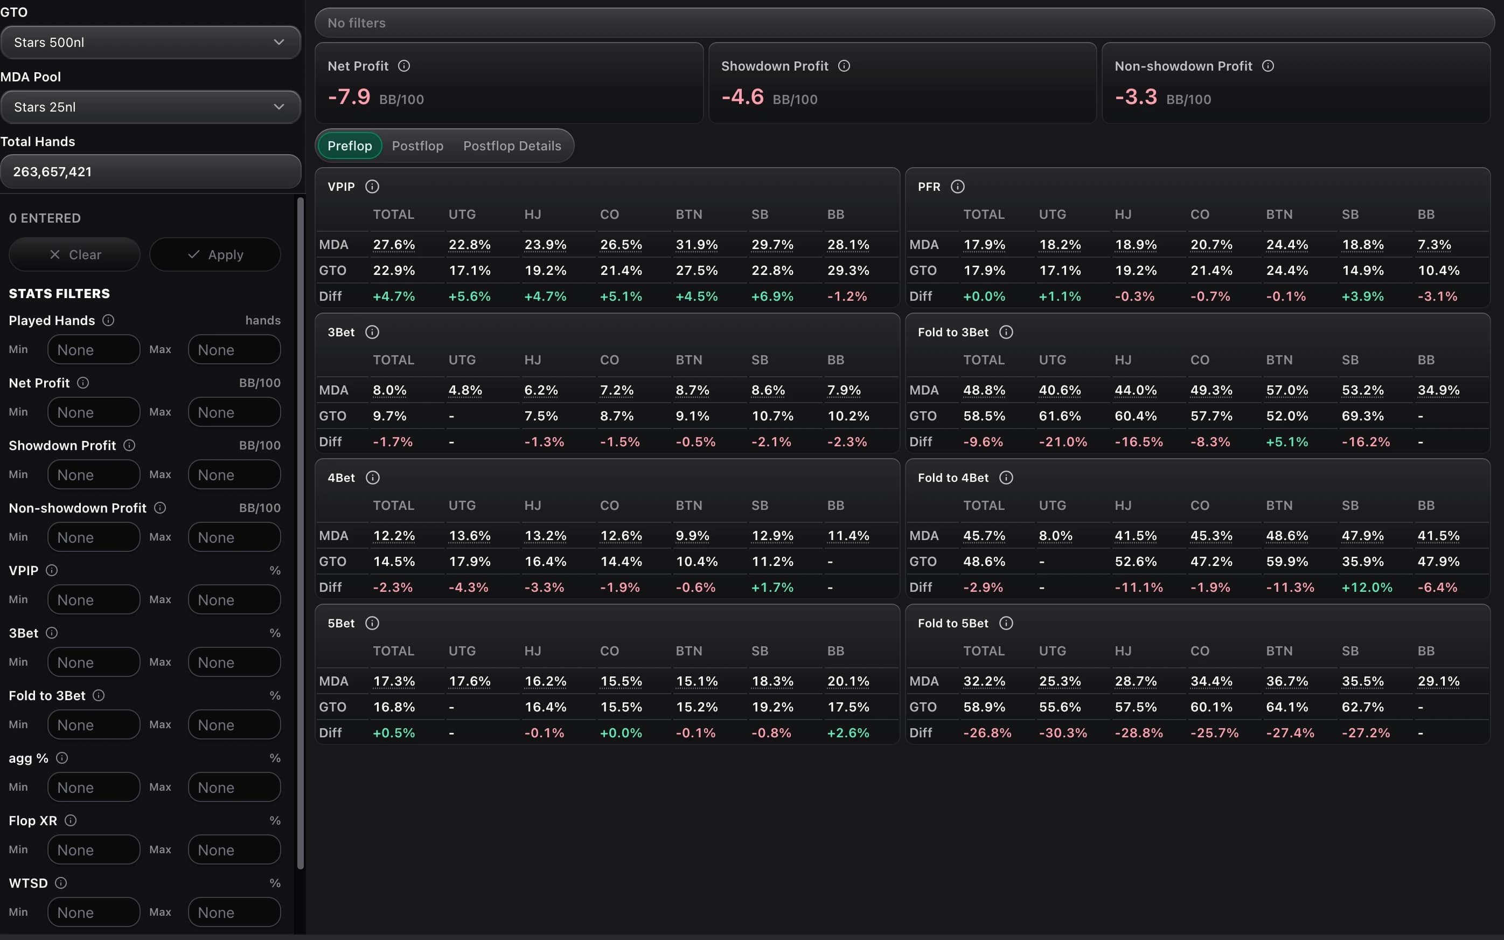Click Non-showdown Profit value -3.3
This screenshot has height=940, width=1504.
pos(1136,97)
